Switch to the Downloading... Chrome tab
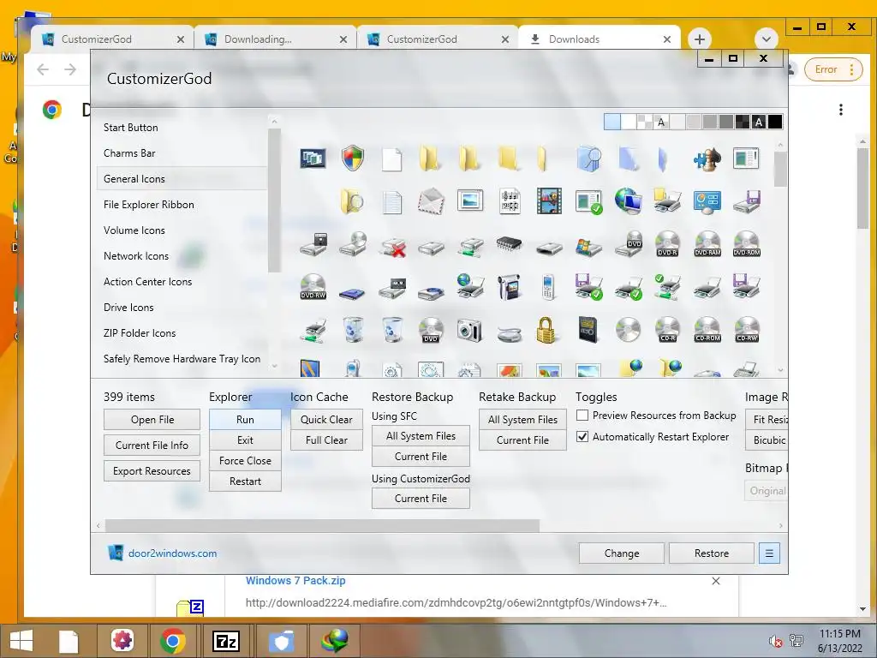The image size is (877, 658). (x=275, y=39)
